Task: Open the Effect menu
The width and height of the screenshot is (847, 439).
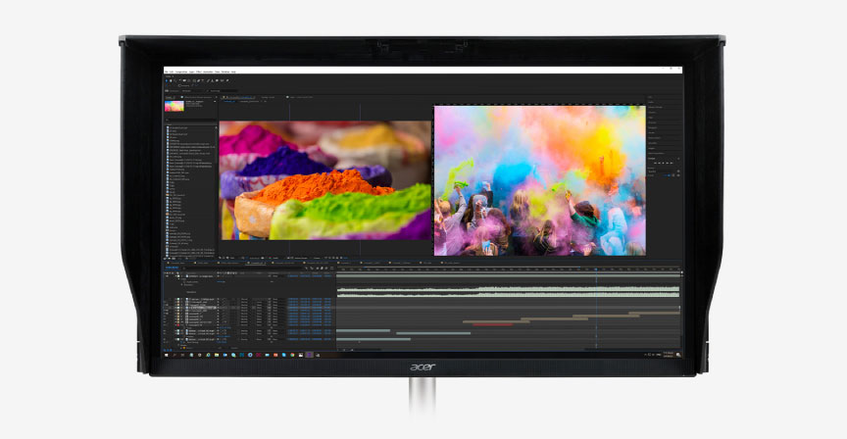Action: click(x=199, y=72)
